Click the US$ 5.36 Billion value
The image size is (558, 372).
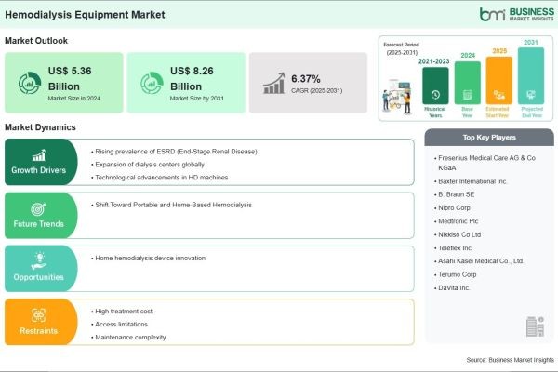point(70,79)
